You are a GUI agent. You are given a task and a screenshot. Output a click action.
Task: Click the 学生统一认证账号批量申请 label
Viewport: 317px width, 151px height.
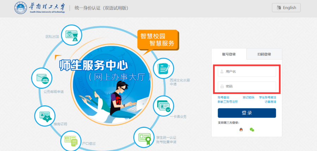click(166, 140)
